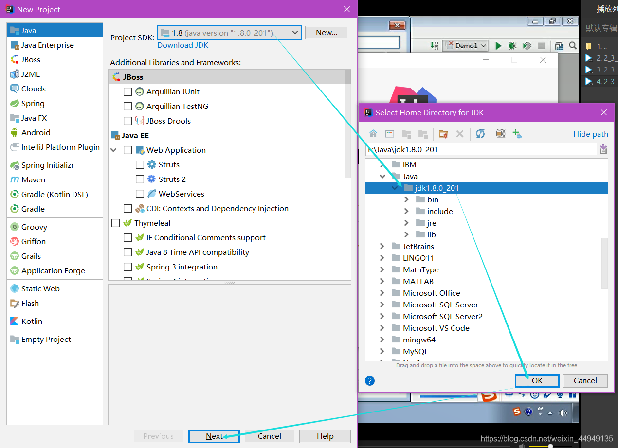Check the Web Application checkbox
Viewport: 618px width, 448px height.
point(127,150)
